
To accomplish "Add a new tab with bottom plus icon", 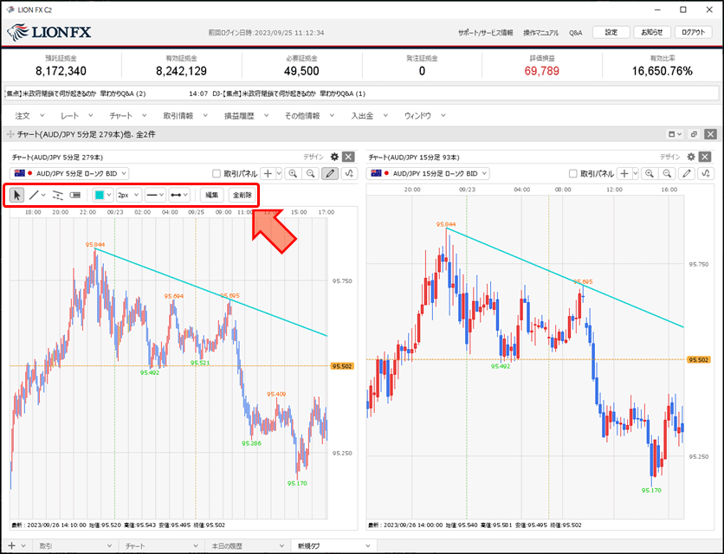I will pyautogui.click(x=11, y=545).
